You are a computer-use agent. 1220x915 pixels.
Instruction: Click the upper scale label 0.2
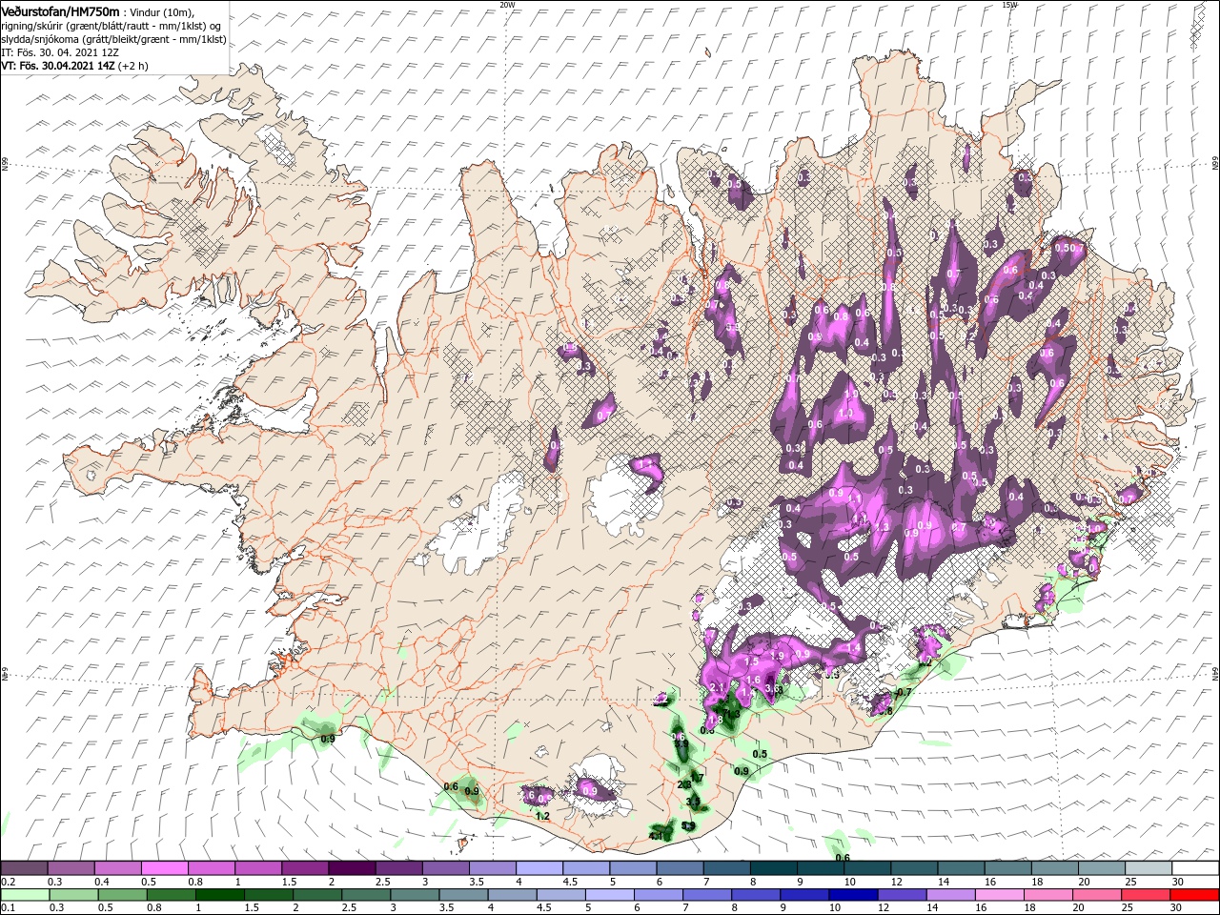tap(9, 882)
